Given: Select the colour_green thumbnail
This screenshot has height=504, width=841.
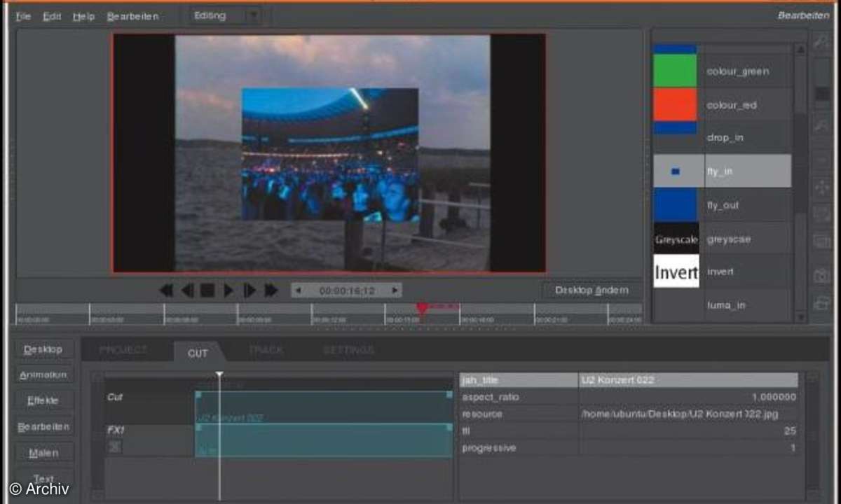Looking at the screenshot, I should tap(676, 71).
